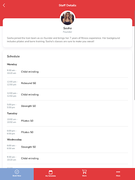
Task: Open Monday 9:30 am Child-minding class
Action: coord(67,72)
